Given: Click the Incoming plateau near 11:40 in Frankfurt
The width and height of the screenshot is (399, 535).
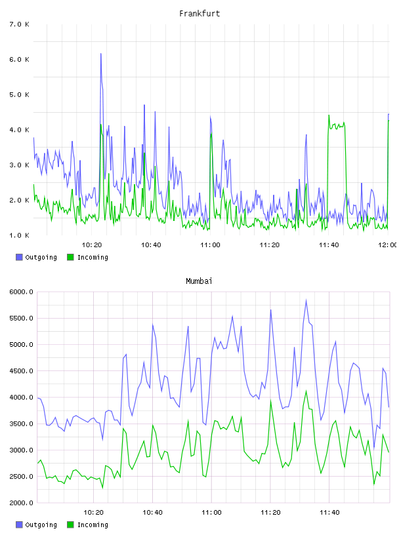Looking at the screenshot, I should pos(337,126).
